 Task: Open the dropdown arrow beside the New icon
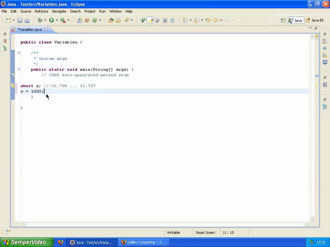click(14, 20)
